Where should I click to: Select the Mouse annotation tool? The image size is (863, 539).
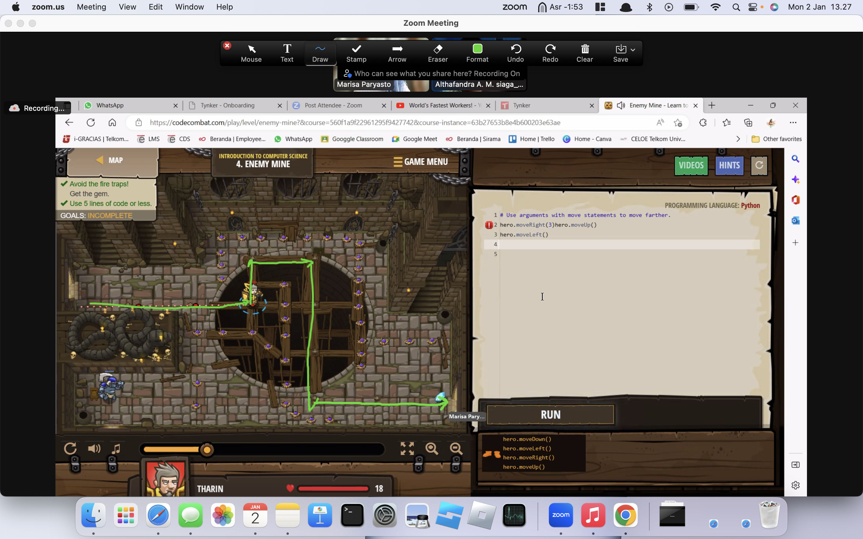pyautogui.click(x=251, y=53)
